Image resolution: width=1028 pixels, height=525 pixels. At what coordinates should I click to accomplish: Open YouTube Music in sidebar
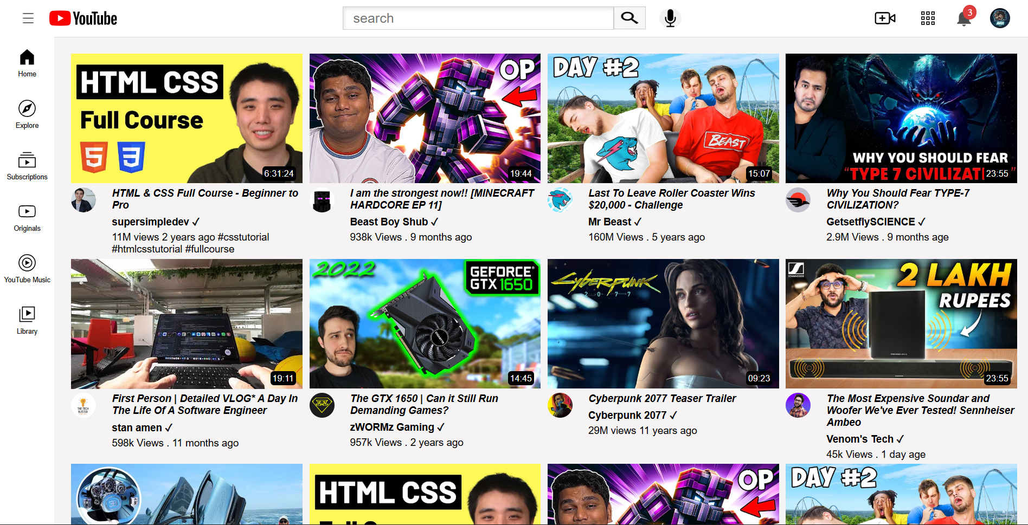[x=27, y=269]
